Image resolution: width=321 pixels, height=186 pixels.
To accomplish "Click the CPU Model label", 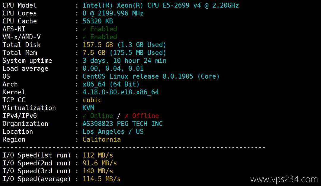I will 19,5.
